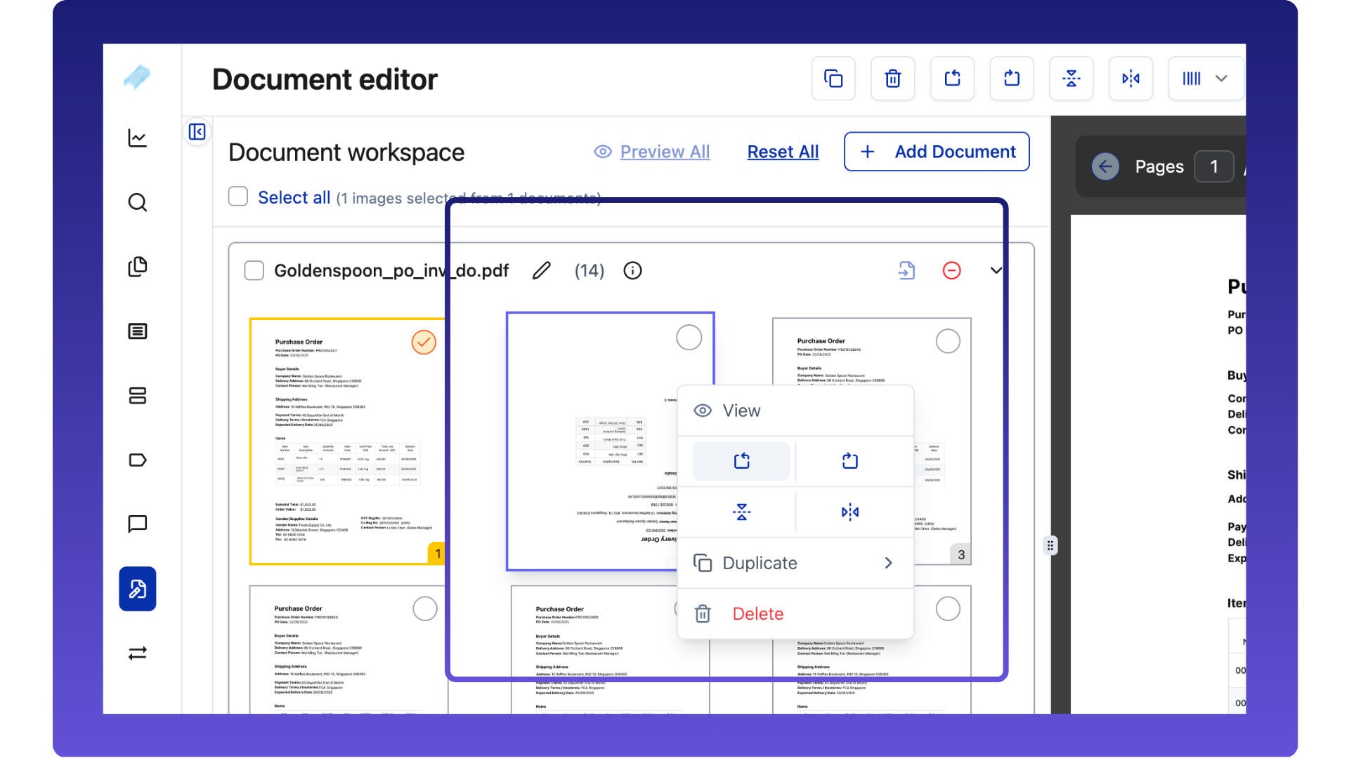
Task: Collapse the Goldenspoon document with chevron
Action: (x=996, y=270)
